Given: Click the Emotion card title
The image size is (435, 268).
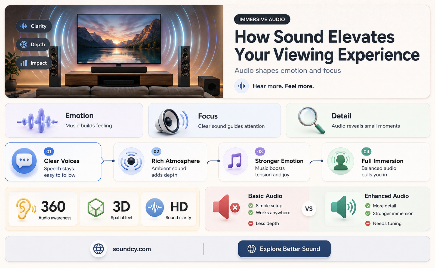Looking at the screenshot, I should click(x=79, y=115).
